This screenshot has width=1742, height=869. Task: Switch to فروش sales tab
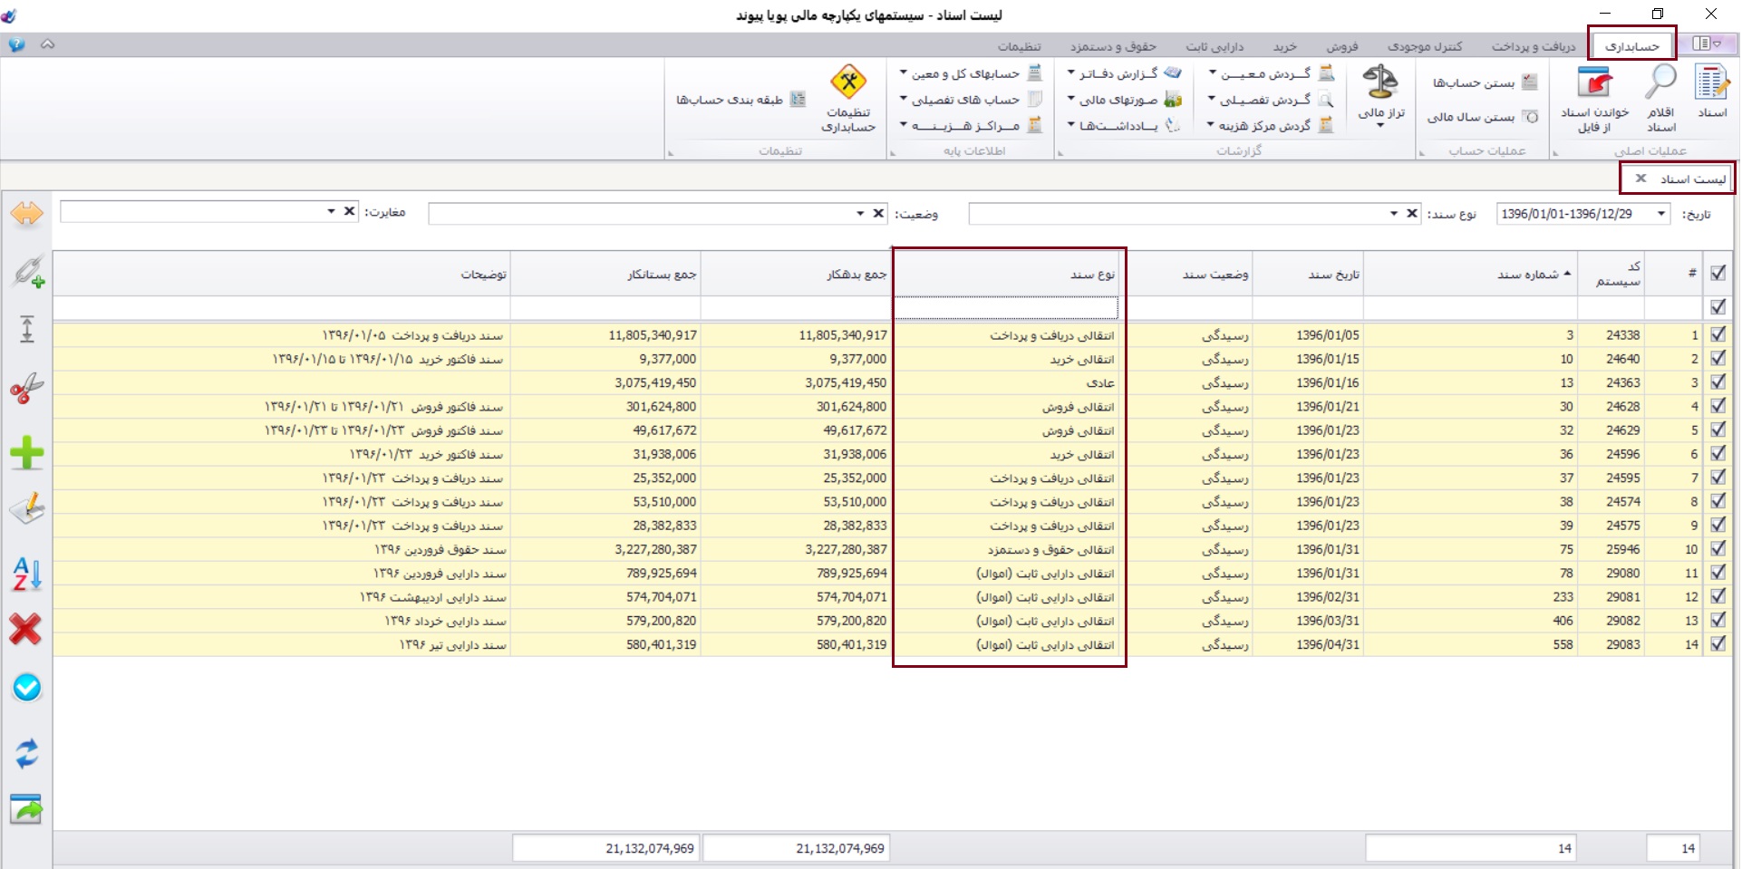(1342, 46)
